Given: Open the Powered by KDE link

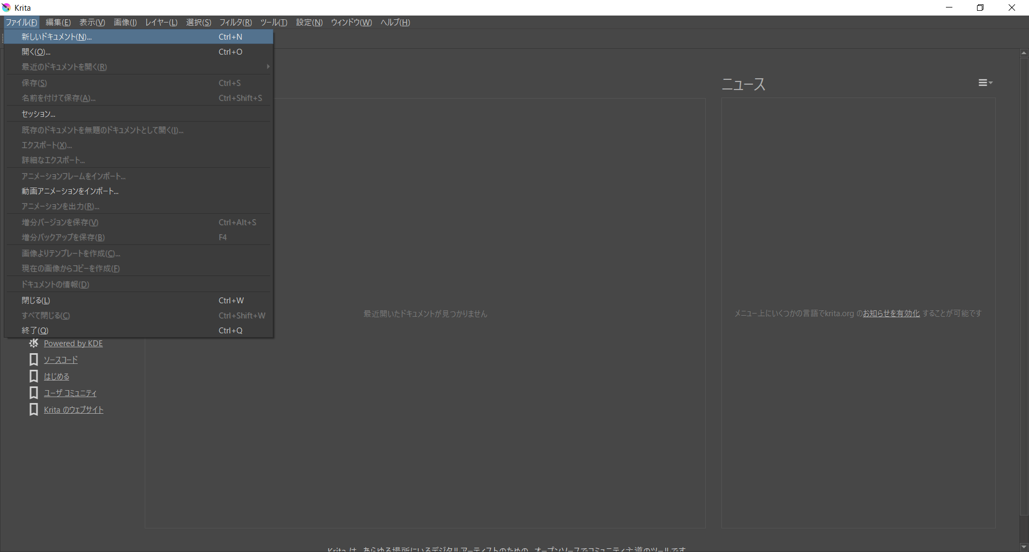Looking at the screenshot, I should coord(73,344).
